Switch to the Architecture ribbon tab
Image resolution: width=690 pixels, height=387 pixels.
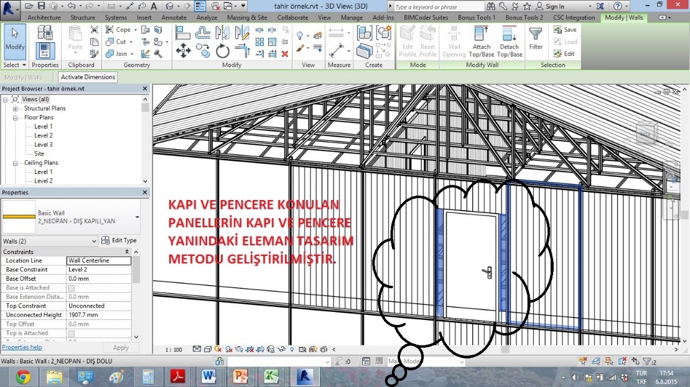click(x=44, y=17)
